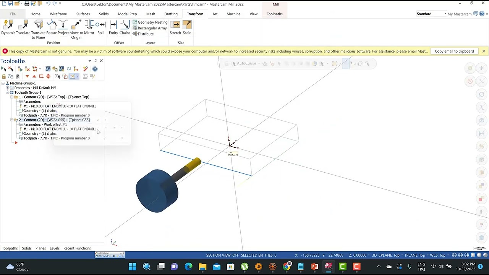This screenshot has width=489, height=275.
Task: Open Offset Chains tool
Action: pos(125,27)
